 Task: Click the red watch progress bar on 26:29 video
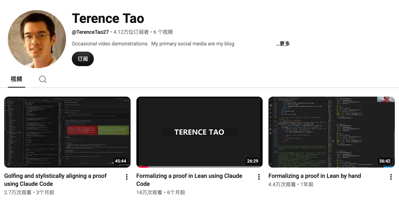143,167
